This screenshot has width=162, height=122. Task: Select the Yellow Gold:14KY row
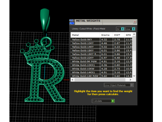click(102, 47)
